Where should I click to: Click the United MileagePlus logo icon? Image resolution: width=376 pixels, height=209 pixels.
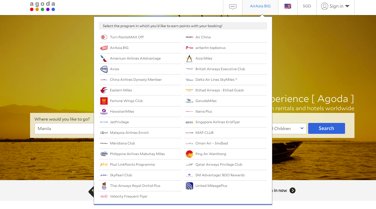click(x=189, y=186)
